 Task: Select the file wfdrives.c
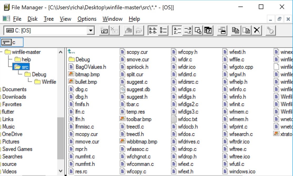tap(185, 142)
